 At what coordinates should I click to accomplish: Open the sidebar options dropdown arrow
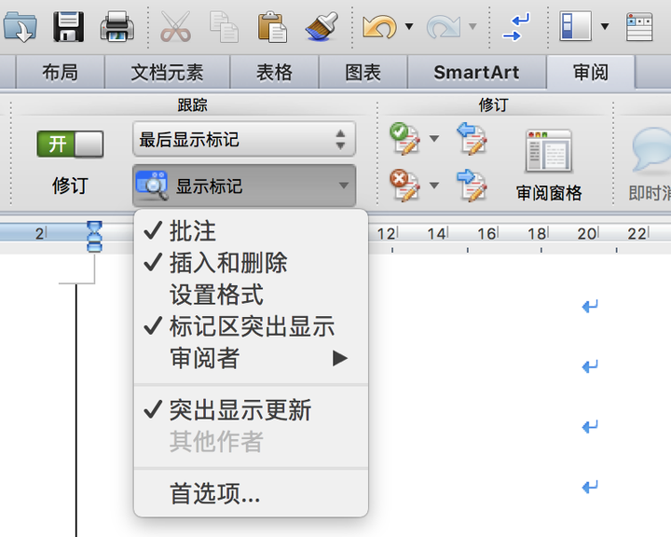coord(605,26)
